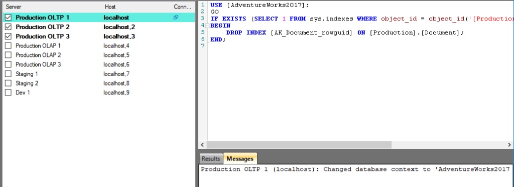Click the editor horizontal scrollbar right arrow
This screenshot has height=187, width=514.
tap(509, 144)
